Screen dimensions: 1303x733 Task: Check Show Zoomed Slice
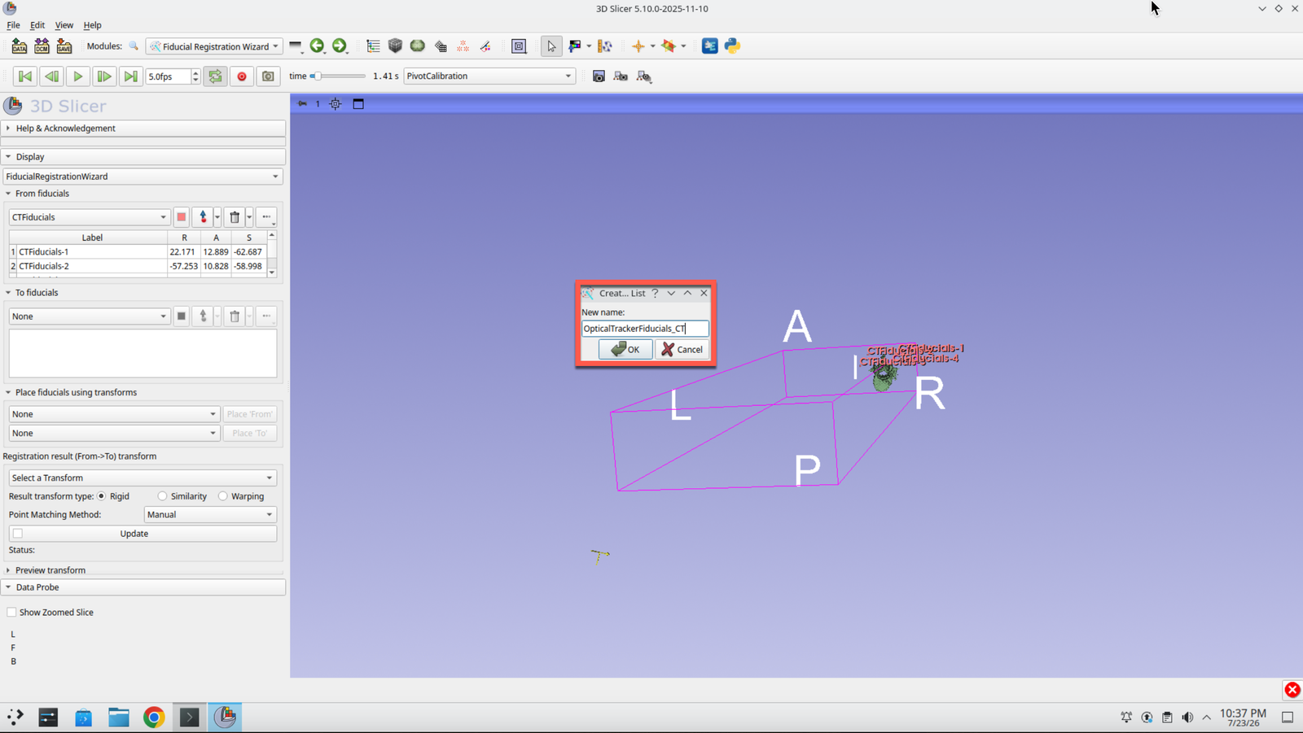point(11,613)
